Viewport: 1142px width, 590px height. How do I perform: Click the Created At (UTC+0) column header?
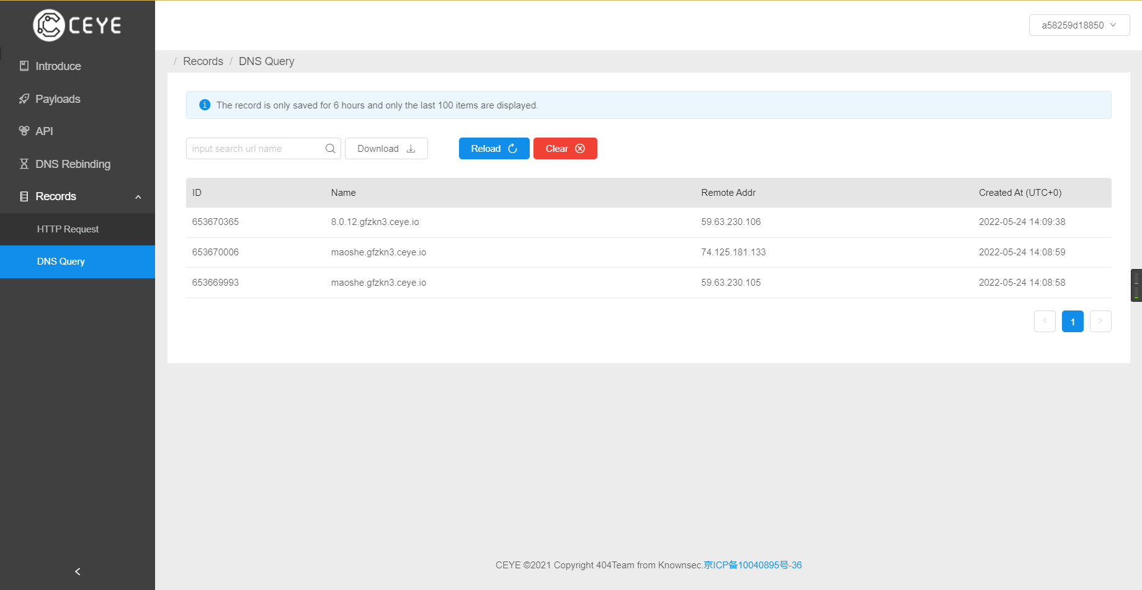pos(1020,193)
